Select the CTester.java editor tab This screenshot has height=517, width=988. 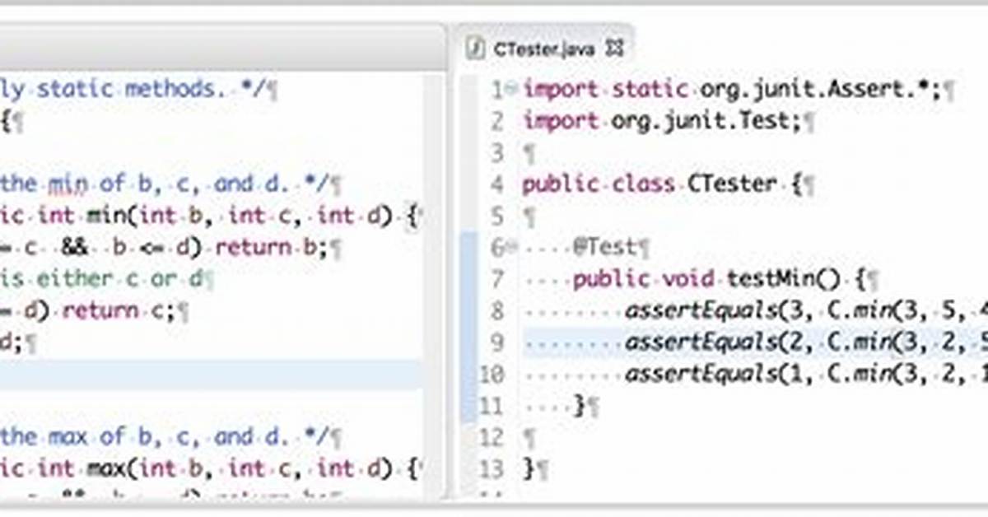tap(543, 48)
